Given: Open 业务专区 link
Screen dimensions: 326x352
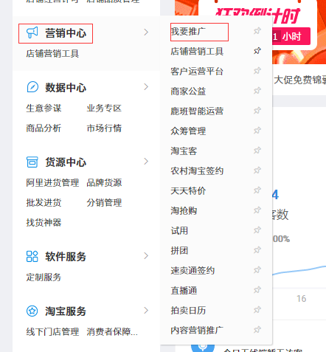Looking at the screenshot, I should tap(104, 108).
